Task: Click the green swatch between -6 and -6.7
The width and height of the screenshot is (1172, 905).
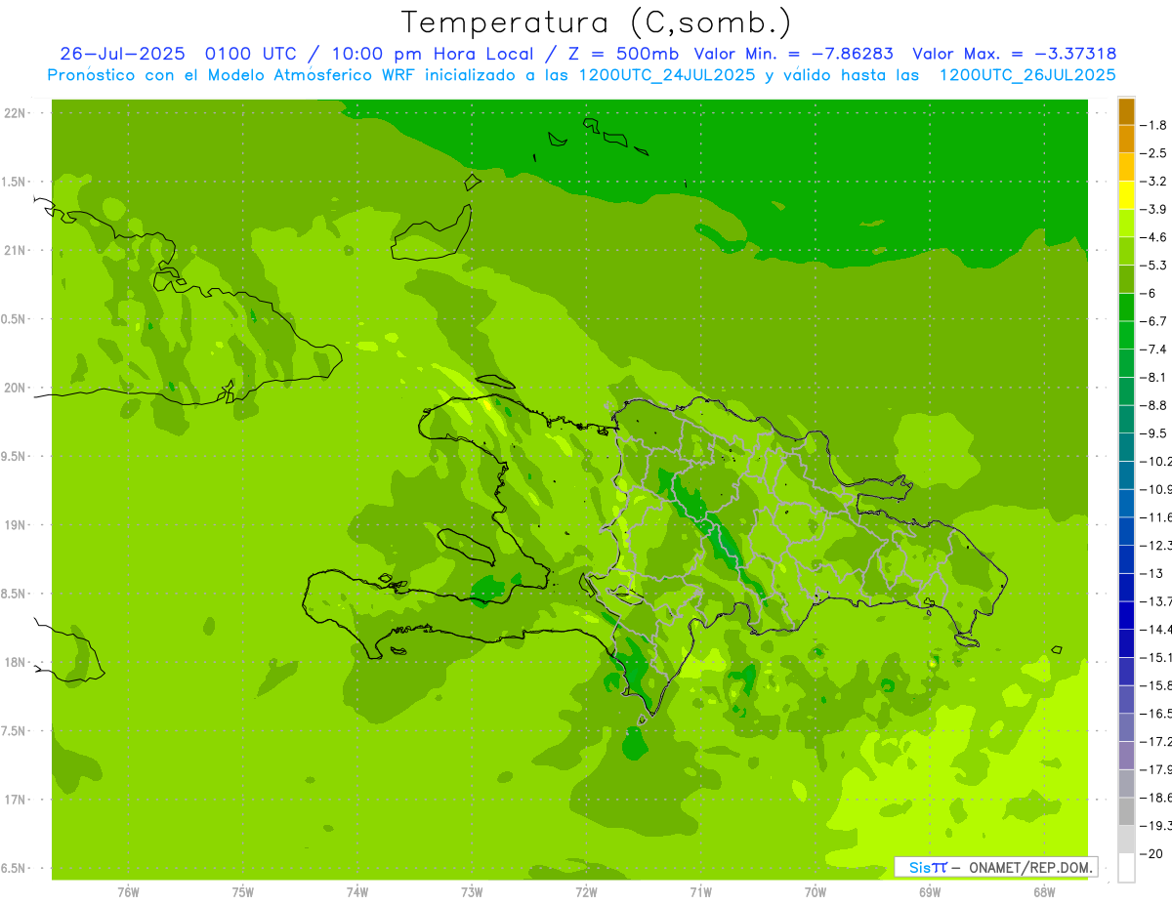Action: (x=1126, y=307)
